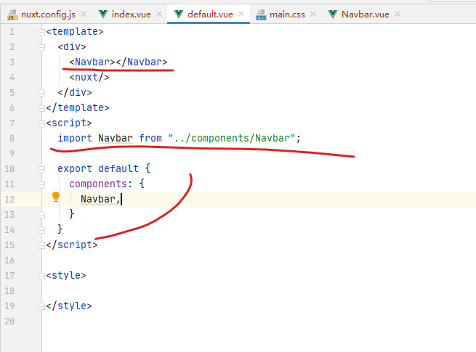Switch to the index.vue tab

131,15
